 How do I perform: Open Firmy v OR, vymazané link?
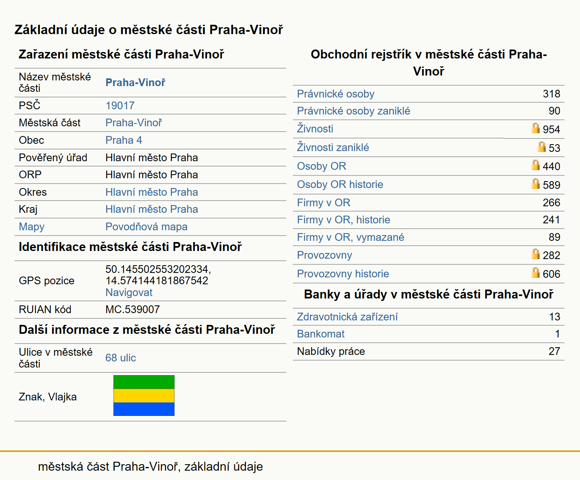tap(351, 237)
